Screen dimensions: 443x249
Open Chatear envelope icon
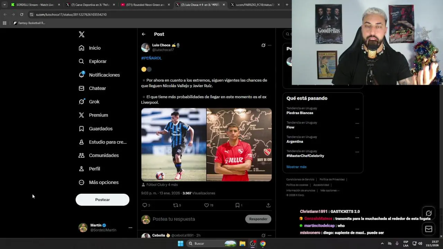click(x=81, y=88)
